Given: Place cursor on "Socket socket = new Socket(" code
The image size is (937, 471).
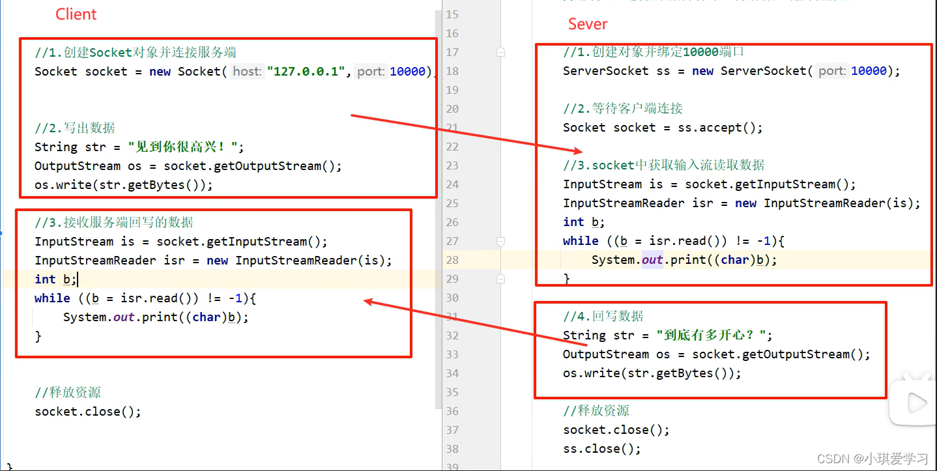Looking at the screenshot, I should (x=130, y=72).
